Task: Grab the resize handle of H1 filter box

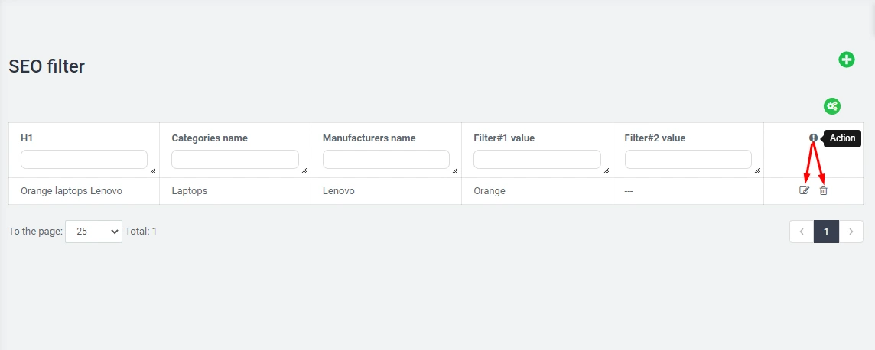Action: pyautogui.click(x=152, y=171)
